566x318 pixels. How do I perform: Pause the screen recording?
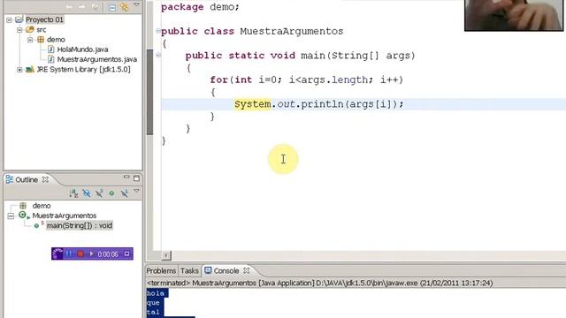(69, 254)
